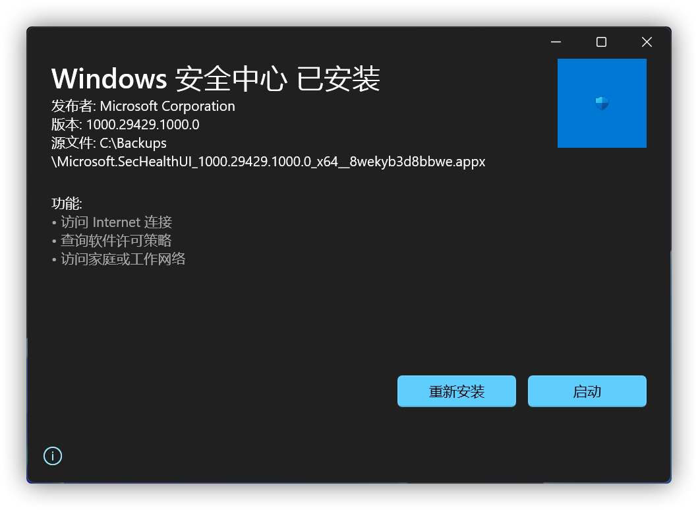Select '访问 Internet 连接' list entry

pos(115,222)
